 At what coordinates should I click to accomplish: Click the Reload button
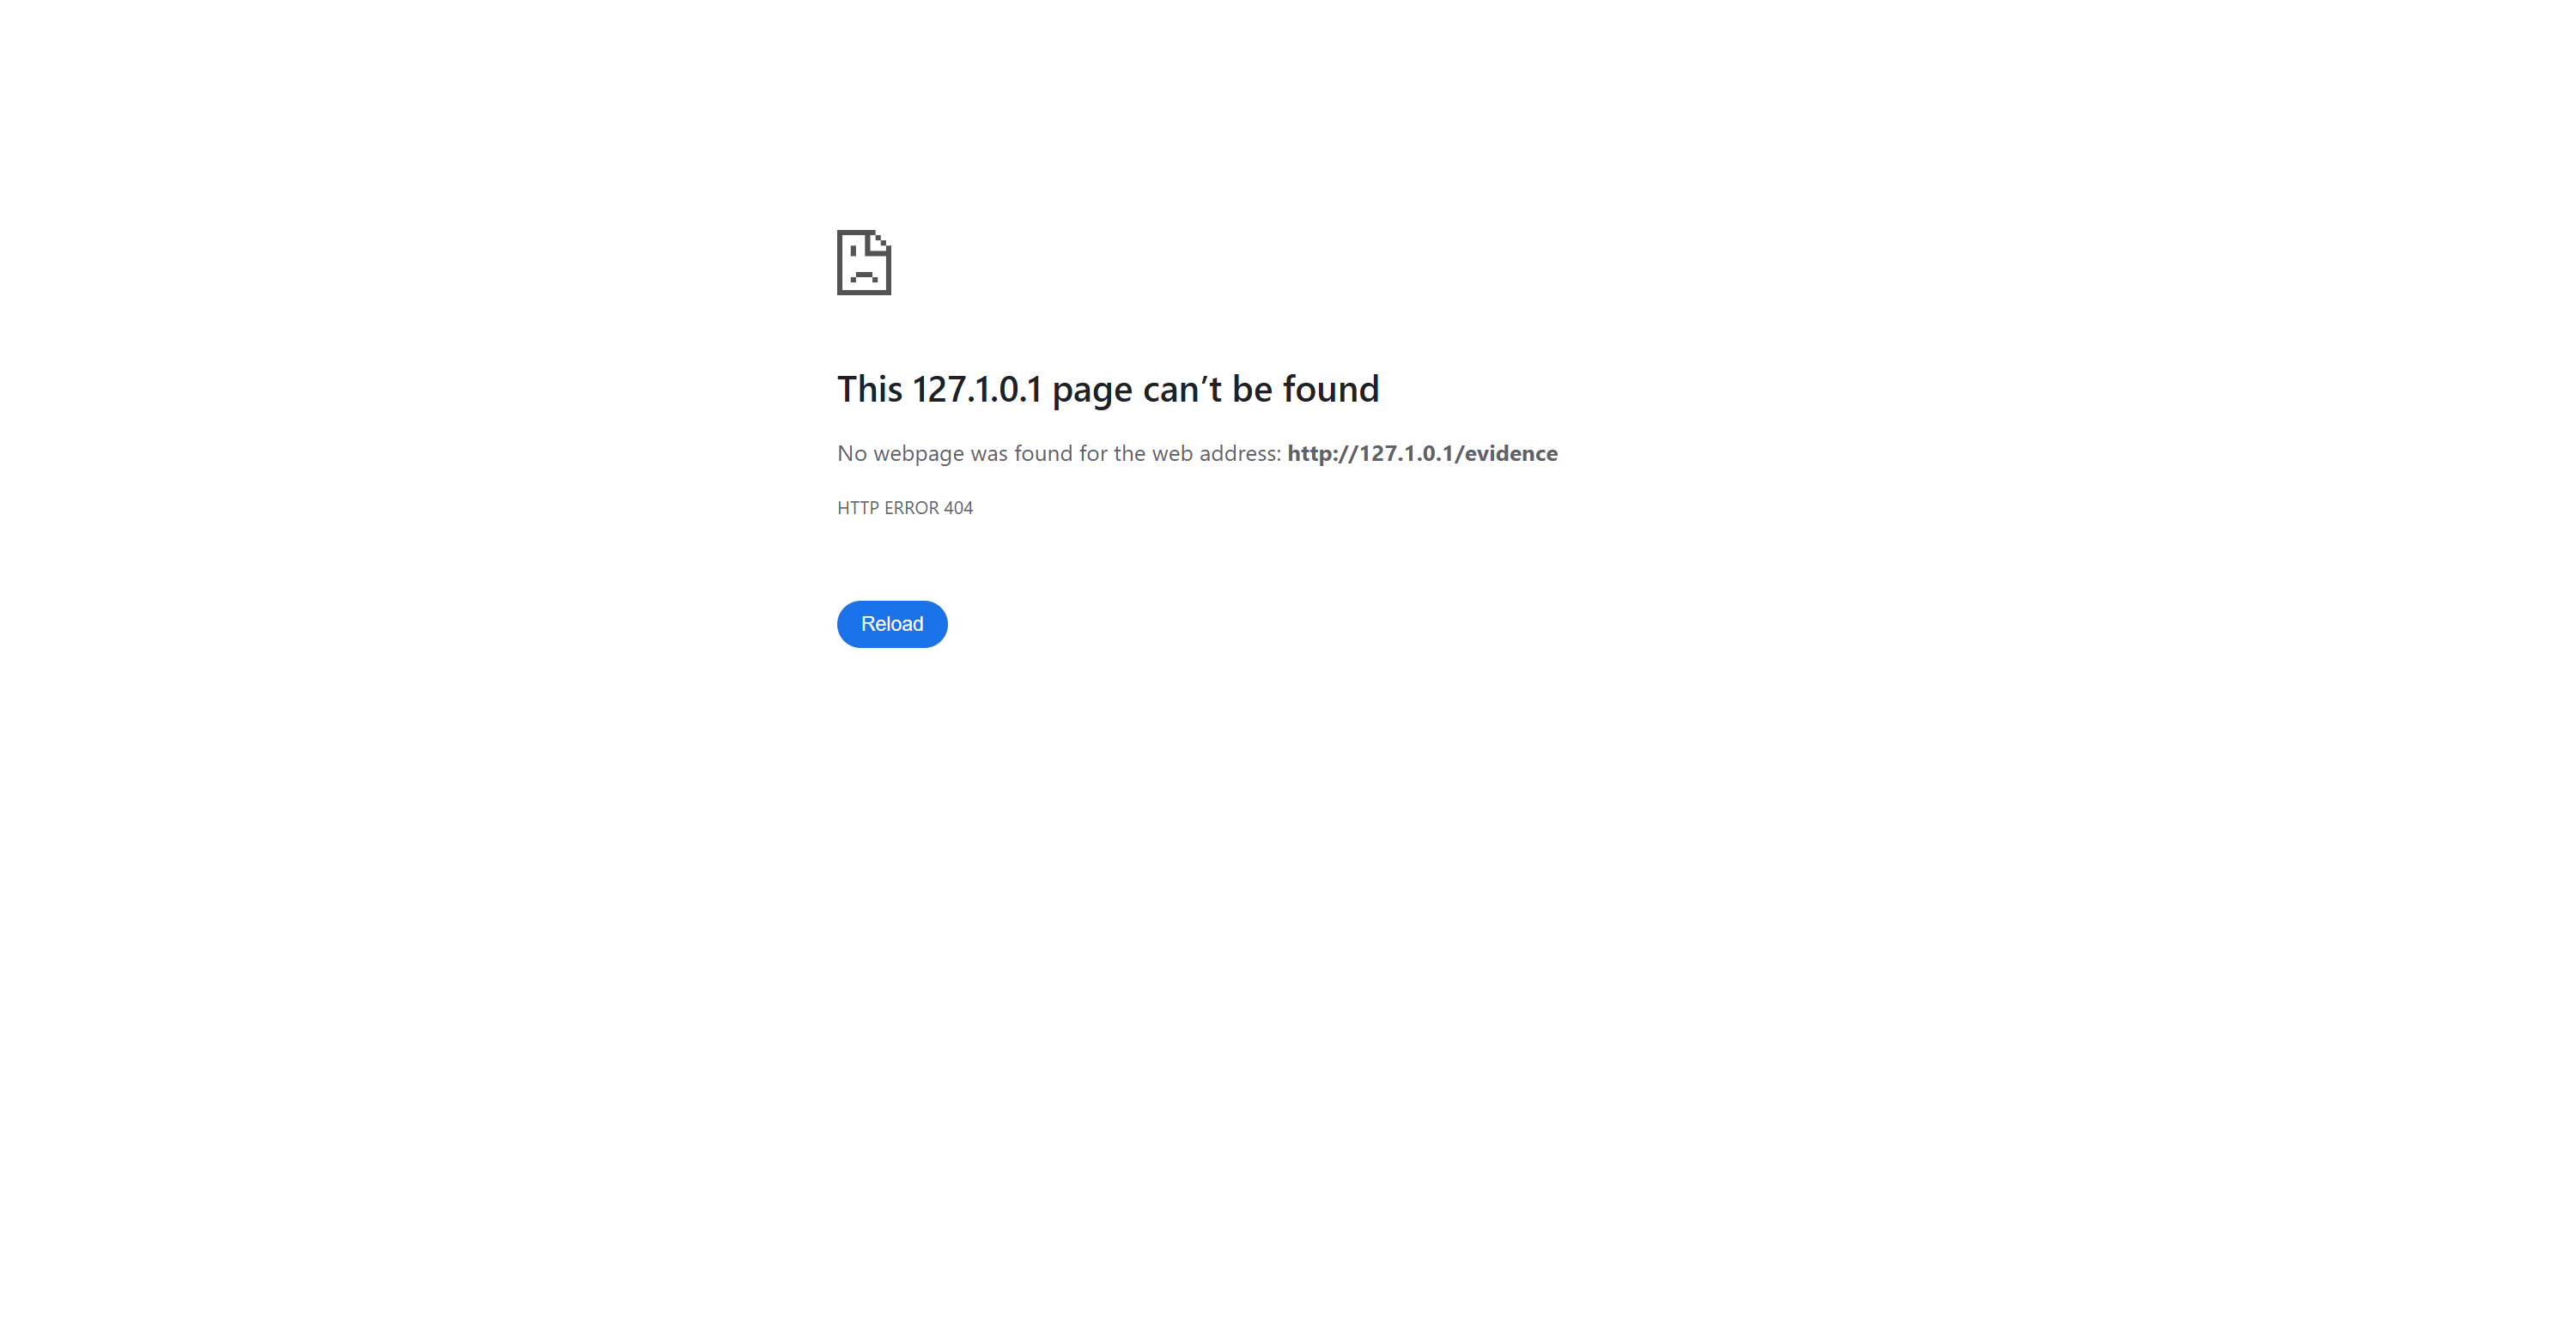(x=892, y=624)
